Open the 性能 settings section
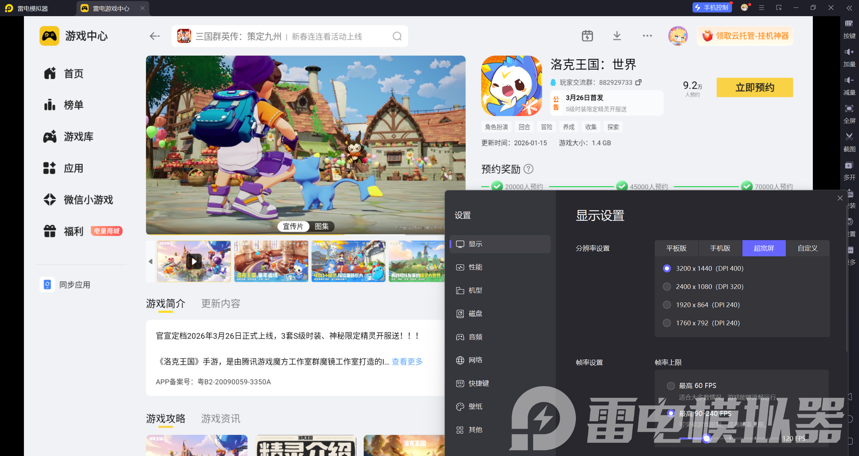This screenshot has width=859, height=456. point(475,267)
